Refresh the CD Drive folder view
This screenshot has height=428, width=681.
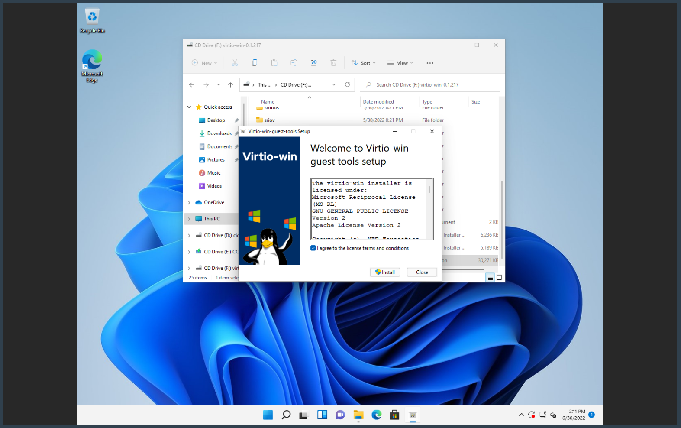pos(347,84)
